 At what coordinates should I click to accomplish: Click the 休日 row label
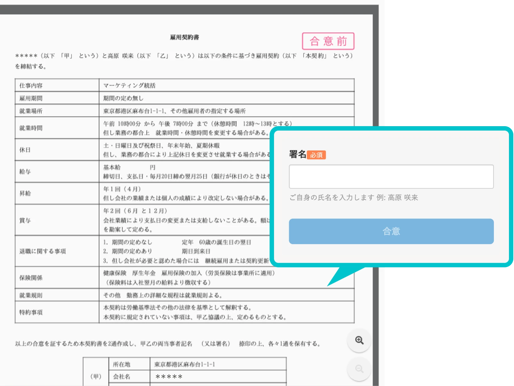click(x=25, y=150)
